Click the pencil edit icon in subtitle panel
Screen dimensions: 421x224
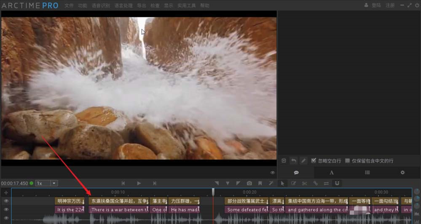(303, 161)
